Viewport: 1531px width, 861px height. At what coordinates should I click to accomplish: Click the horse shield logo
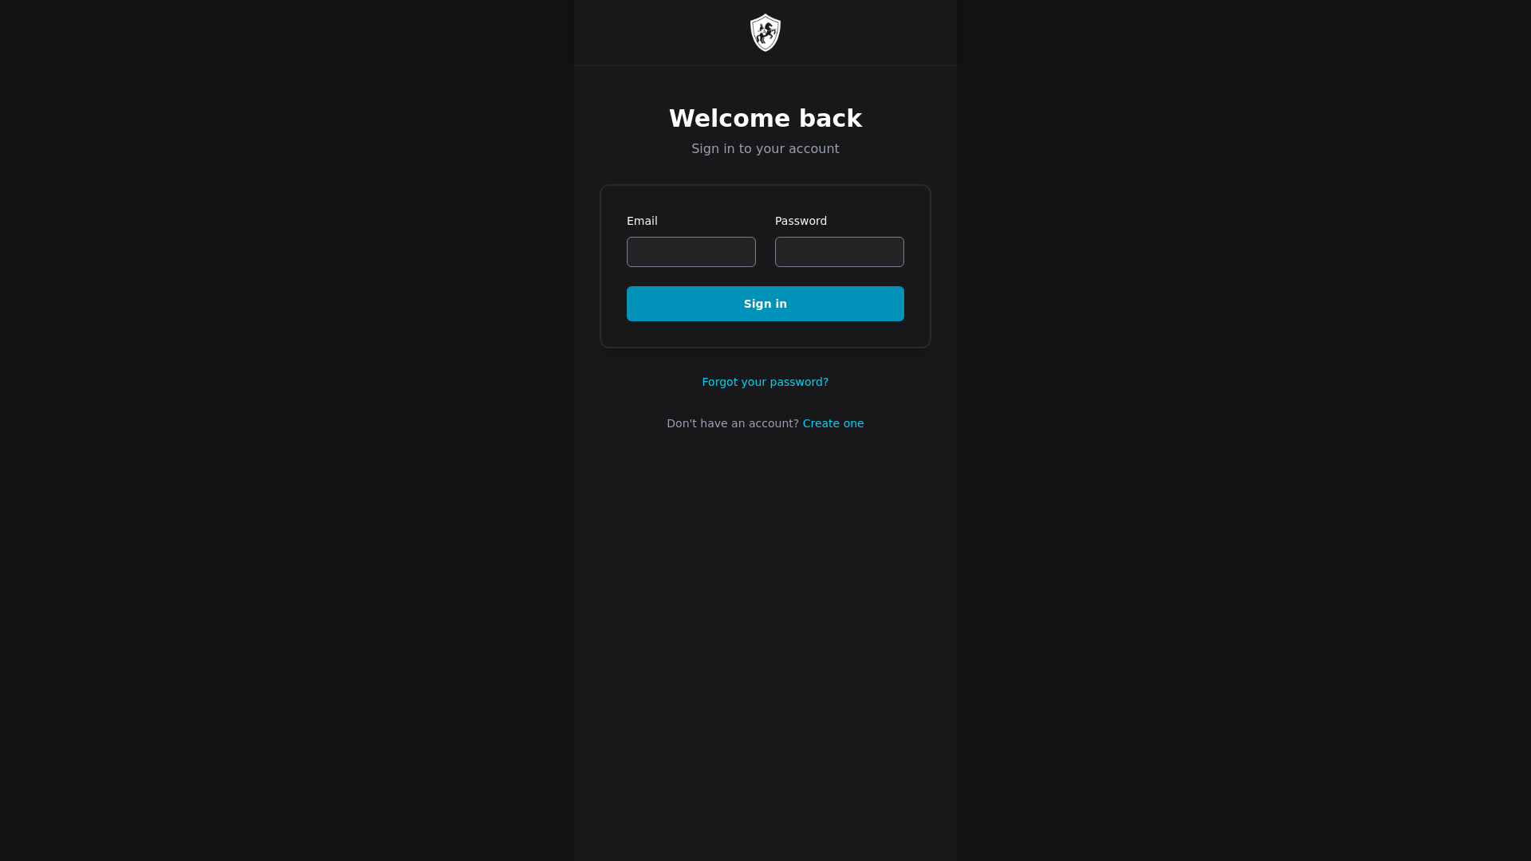click(765, 33)
